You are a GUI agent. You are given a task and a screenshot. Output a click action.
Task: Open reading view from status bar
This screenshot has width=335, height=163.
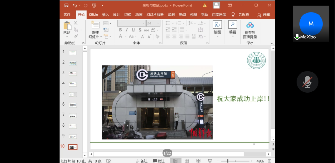(x=198, y=161)
